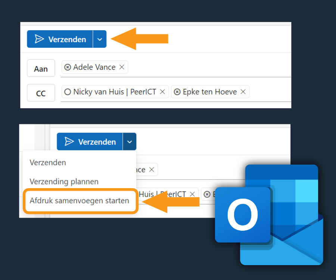
Task: Click the presence circle beside Adele Vance
Action: click(68, 67)
